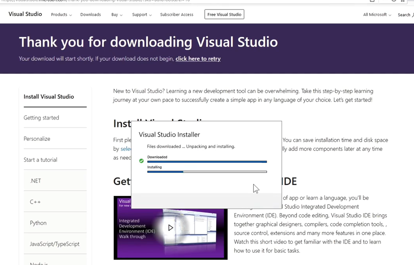Click the Free Visual Studio button
Screen dimensions: 414x265
pos(224,15)
